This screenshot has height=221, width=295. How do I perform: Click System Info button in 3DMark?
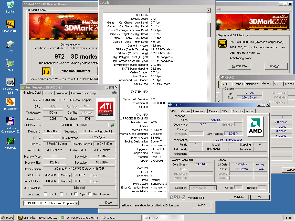[x=239, y=66]
